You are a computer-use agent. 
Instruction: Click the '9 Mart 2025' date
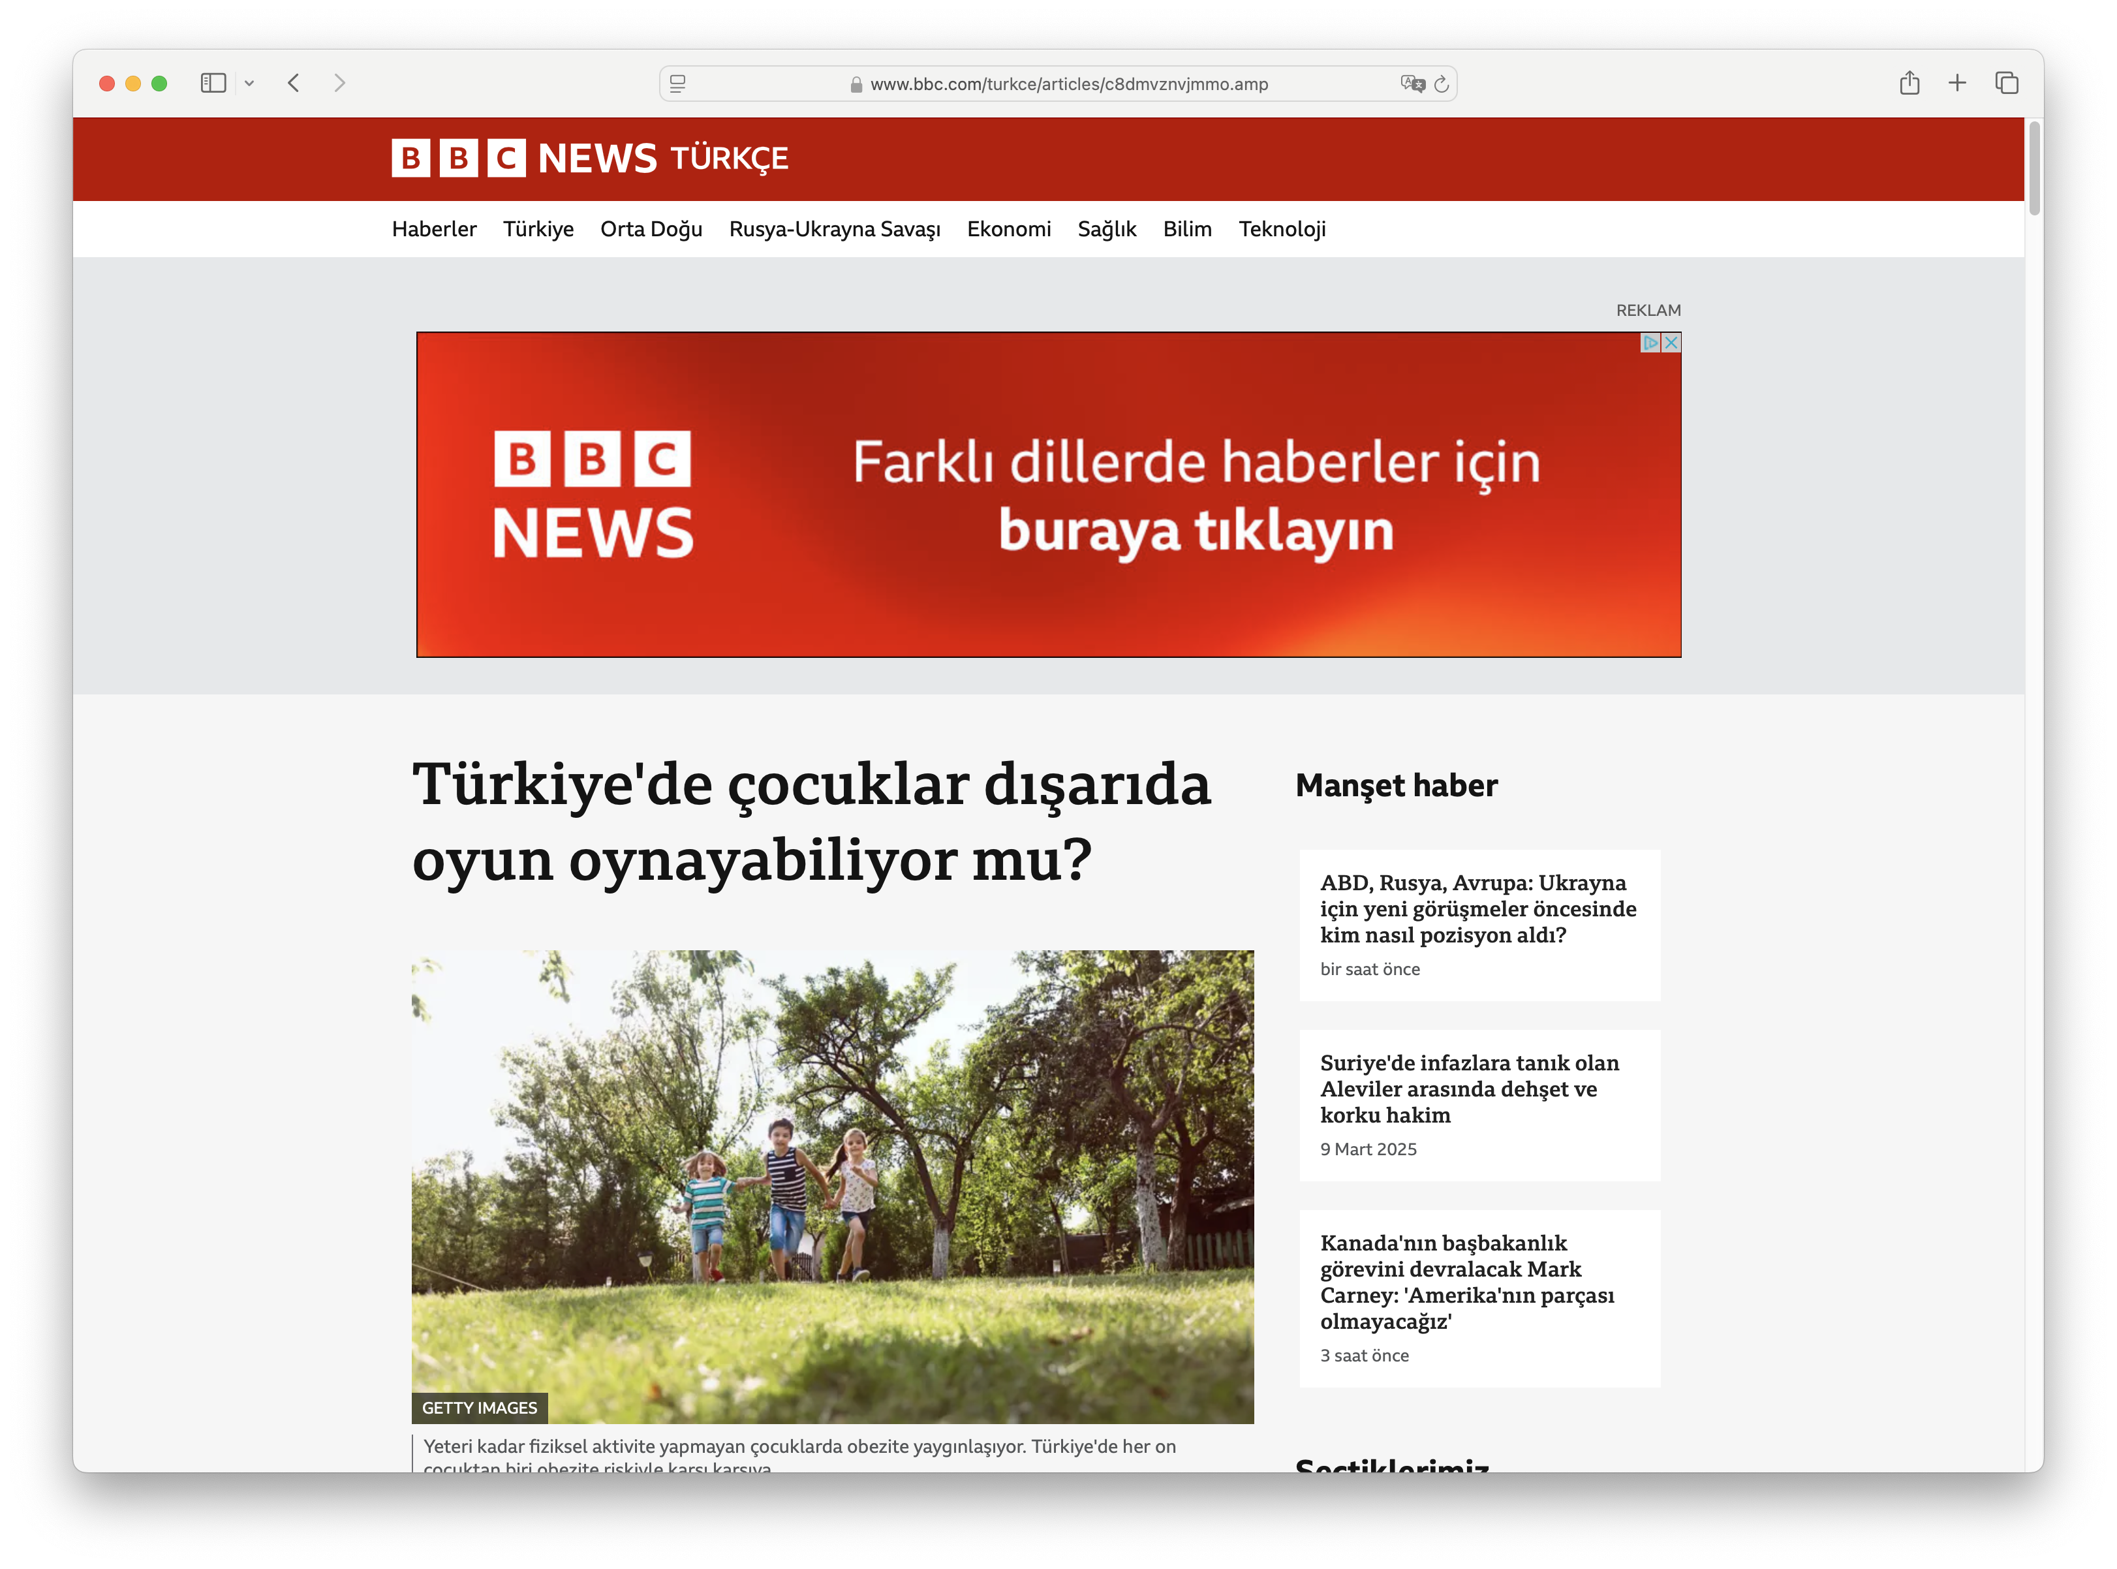(1368, 1149)
